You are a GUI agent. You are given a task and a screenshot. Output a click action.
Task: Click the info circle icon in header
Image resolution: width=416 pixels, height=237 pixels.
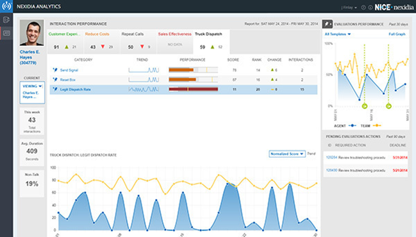[x=370, y=8]
